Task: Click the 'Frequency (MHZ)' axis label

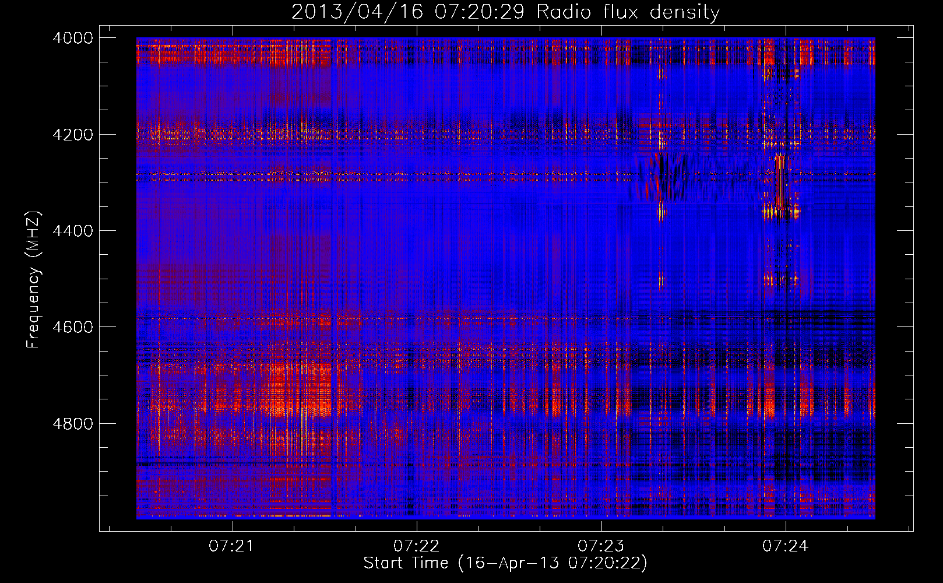Action: pyautogui.click(x=34, y=279)
